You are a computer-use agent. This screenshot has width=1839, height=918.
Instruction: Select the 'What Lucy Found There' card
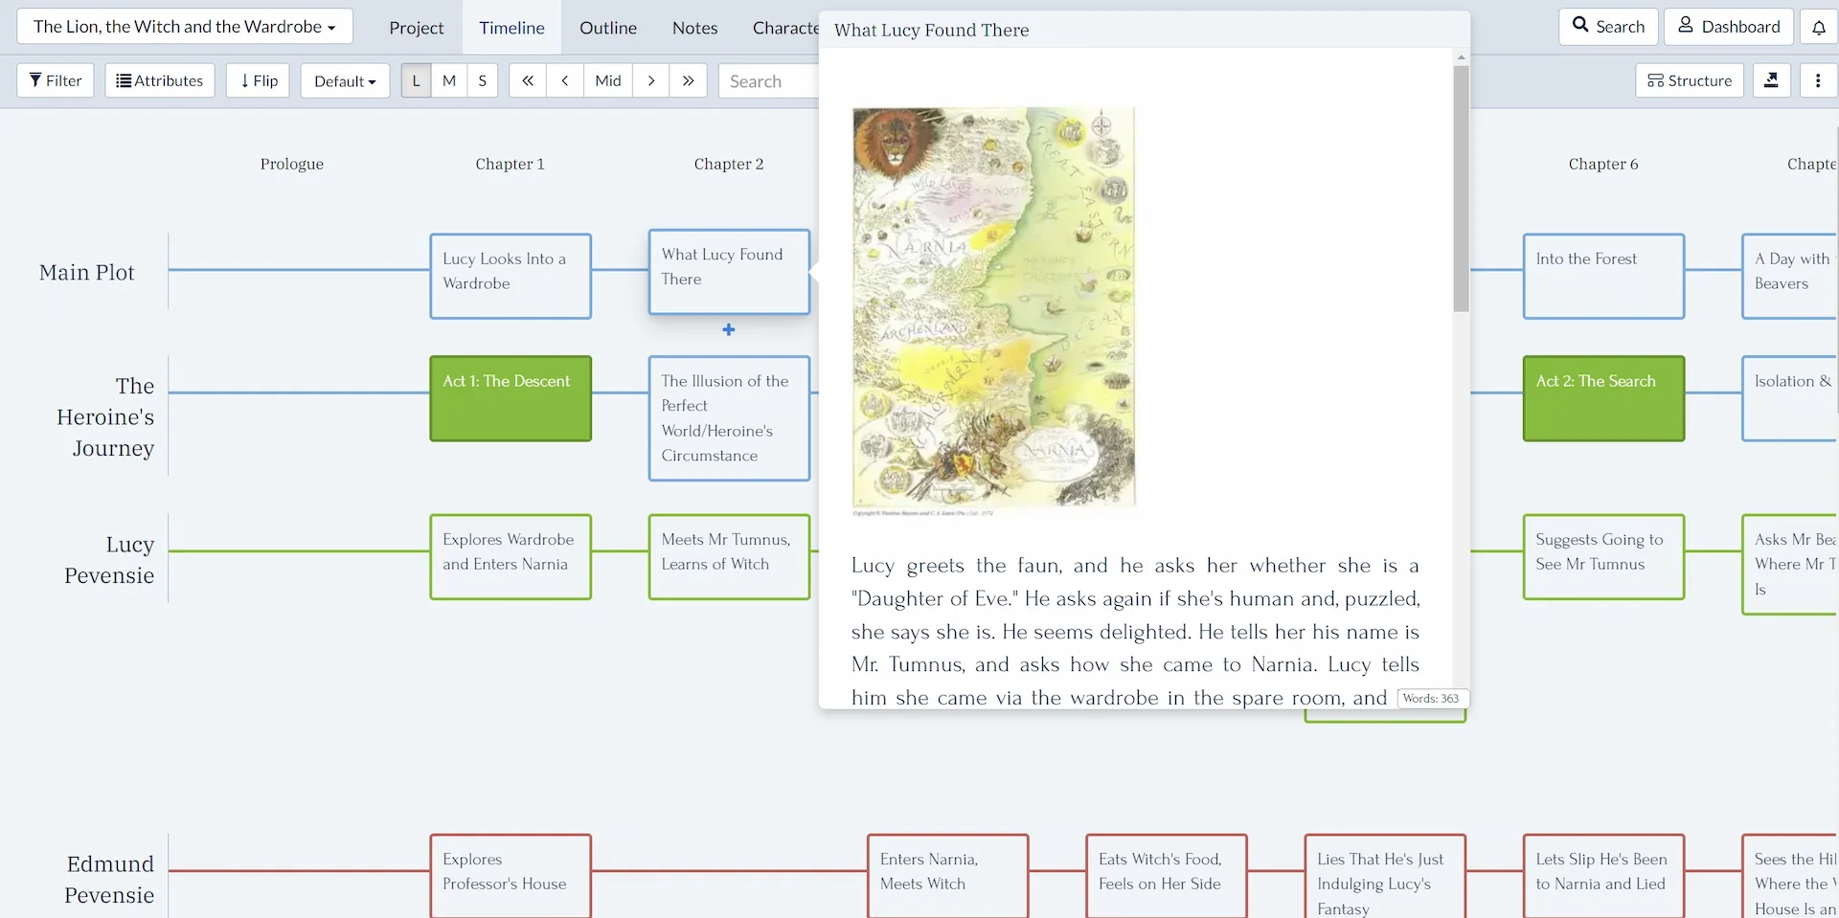729,272
